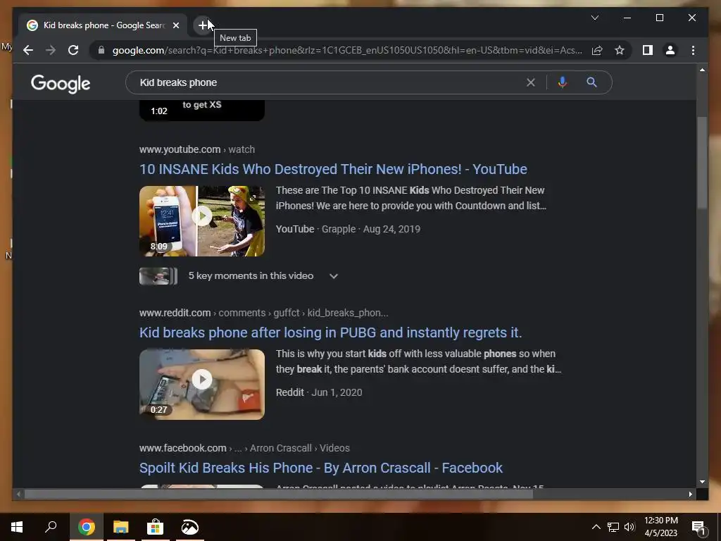Show hidden system tray icons
This screenshot has width=721, height=541.
[596, 527]
